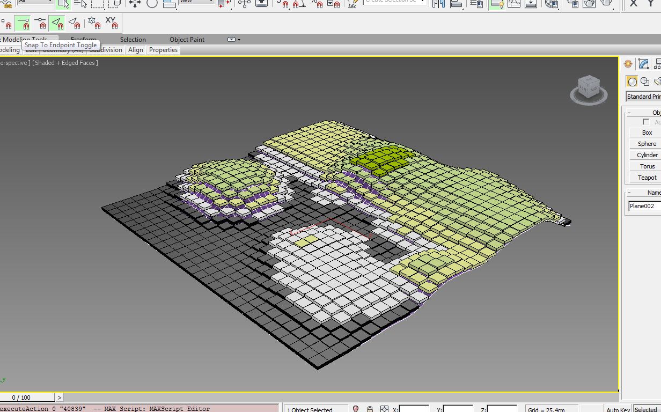Toggle the Selection Lock padlock icon
Image resolution: width=661 pixels, height=412 pixels.
click(x=370, y=409)
